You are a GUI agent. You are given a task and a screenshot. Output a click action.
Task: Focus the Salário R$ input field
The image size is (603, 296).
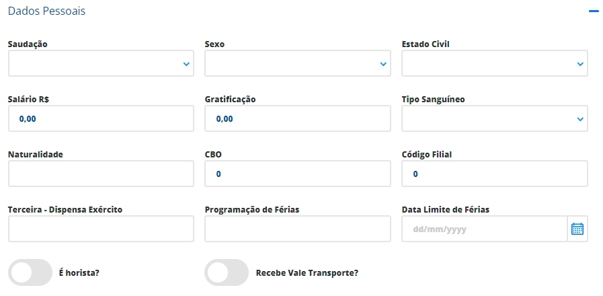(x=101, y=118)
